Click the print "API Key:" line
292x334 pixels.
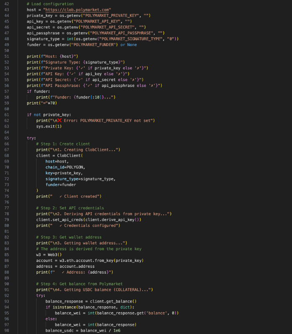coord(78,74)
